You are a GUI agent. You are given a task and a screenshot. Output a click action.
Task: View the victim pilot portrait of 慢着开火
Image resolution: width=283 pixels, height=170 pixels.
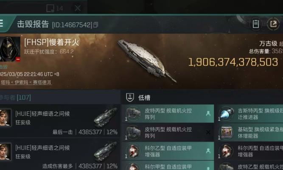(10, 49)
